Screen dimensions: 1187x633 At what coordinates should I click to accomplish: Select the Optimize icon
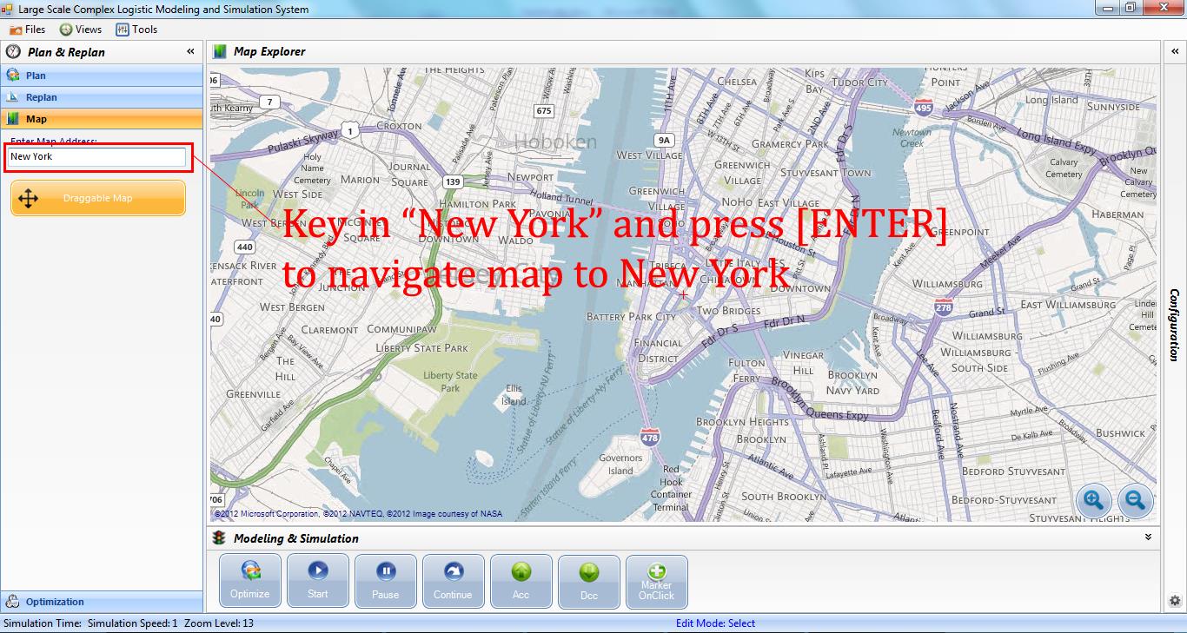point(249,580)
